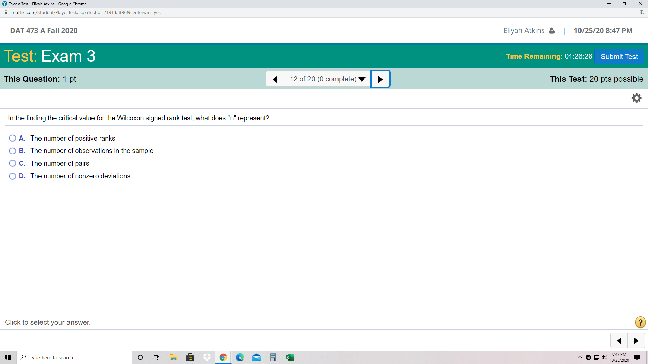Click bottom-right next arrow button
Screen dimensions: 648x364
(636, 341)
